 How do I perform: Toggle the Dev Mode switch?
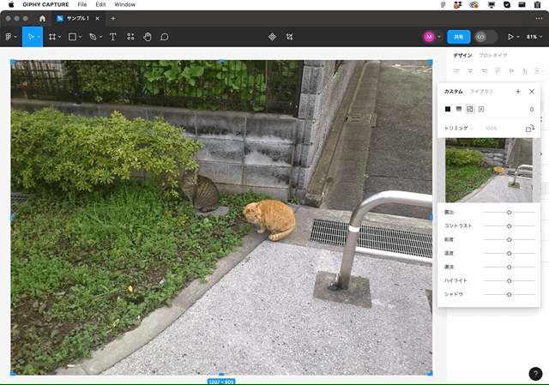click(486, 37)
